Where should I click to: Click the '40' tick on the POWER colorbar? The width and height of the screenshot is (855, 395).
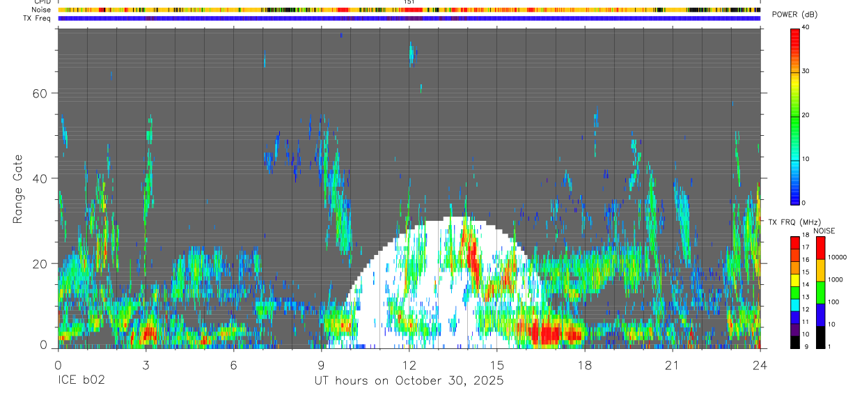pyautogui.click(x=806, y=27)
